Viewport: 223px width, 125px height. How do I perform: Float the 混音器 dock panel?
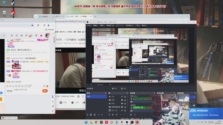(154, 93)
